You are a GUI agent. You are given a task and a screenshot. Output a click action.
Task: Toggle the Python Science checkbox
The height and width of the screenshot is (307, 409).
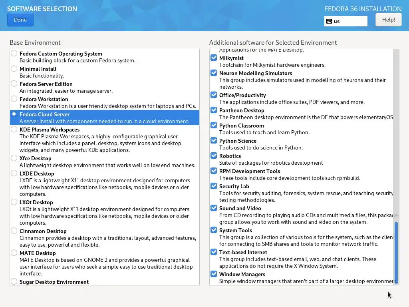pos(214,140)
